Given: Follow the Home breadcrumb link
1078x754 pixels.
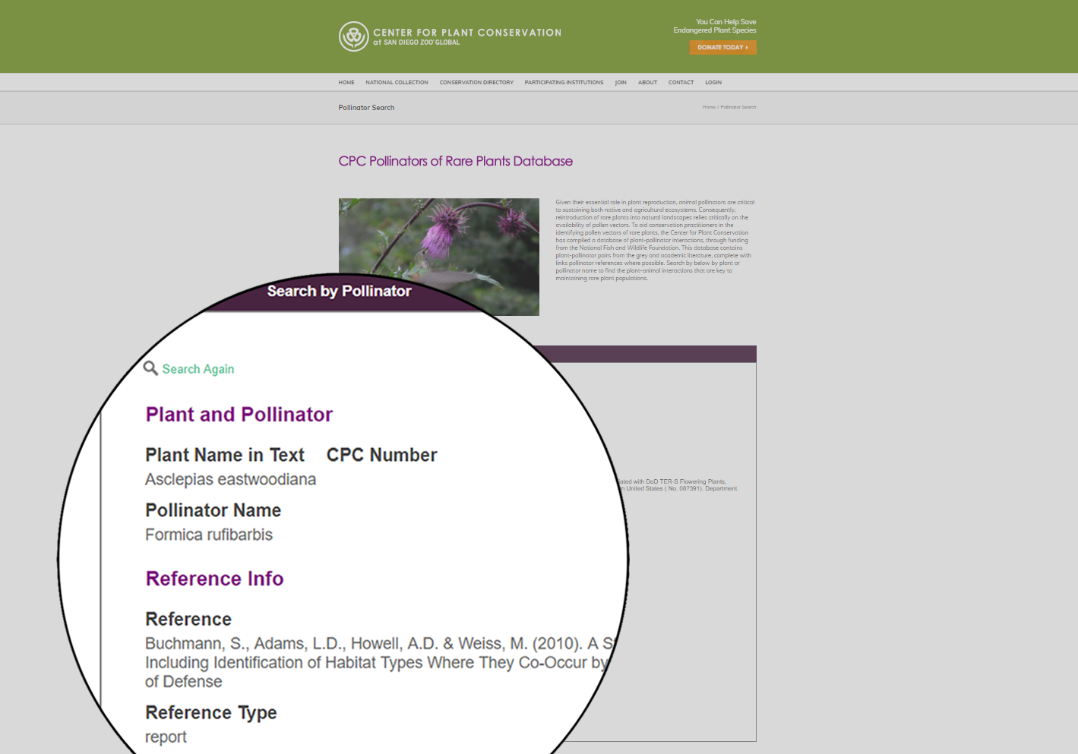Looking at the screenshot, I should pos(709,107).
